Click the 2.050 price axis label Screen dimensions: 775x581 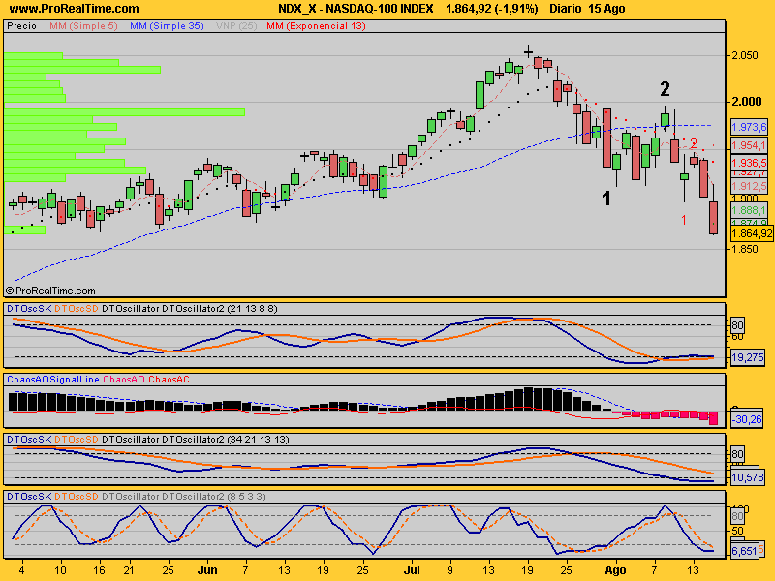[745, 55]
